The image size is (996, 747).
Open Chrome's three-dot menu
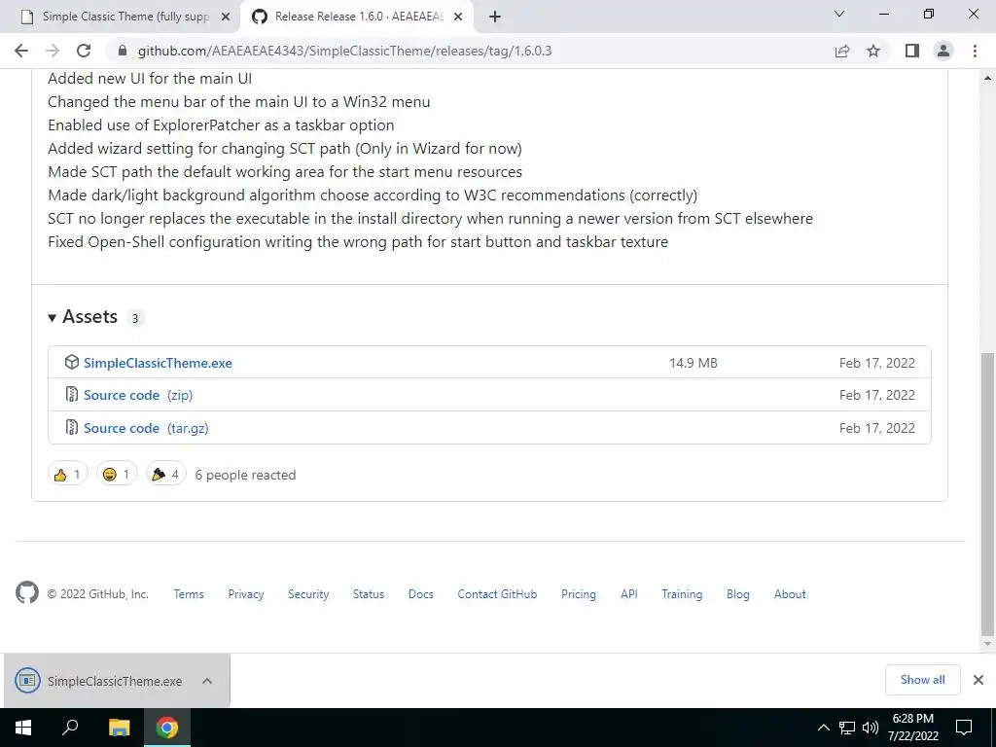(x=975, y=51)
